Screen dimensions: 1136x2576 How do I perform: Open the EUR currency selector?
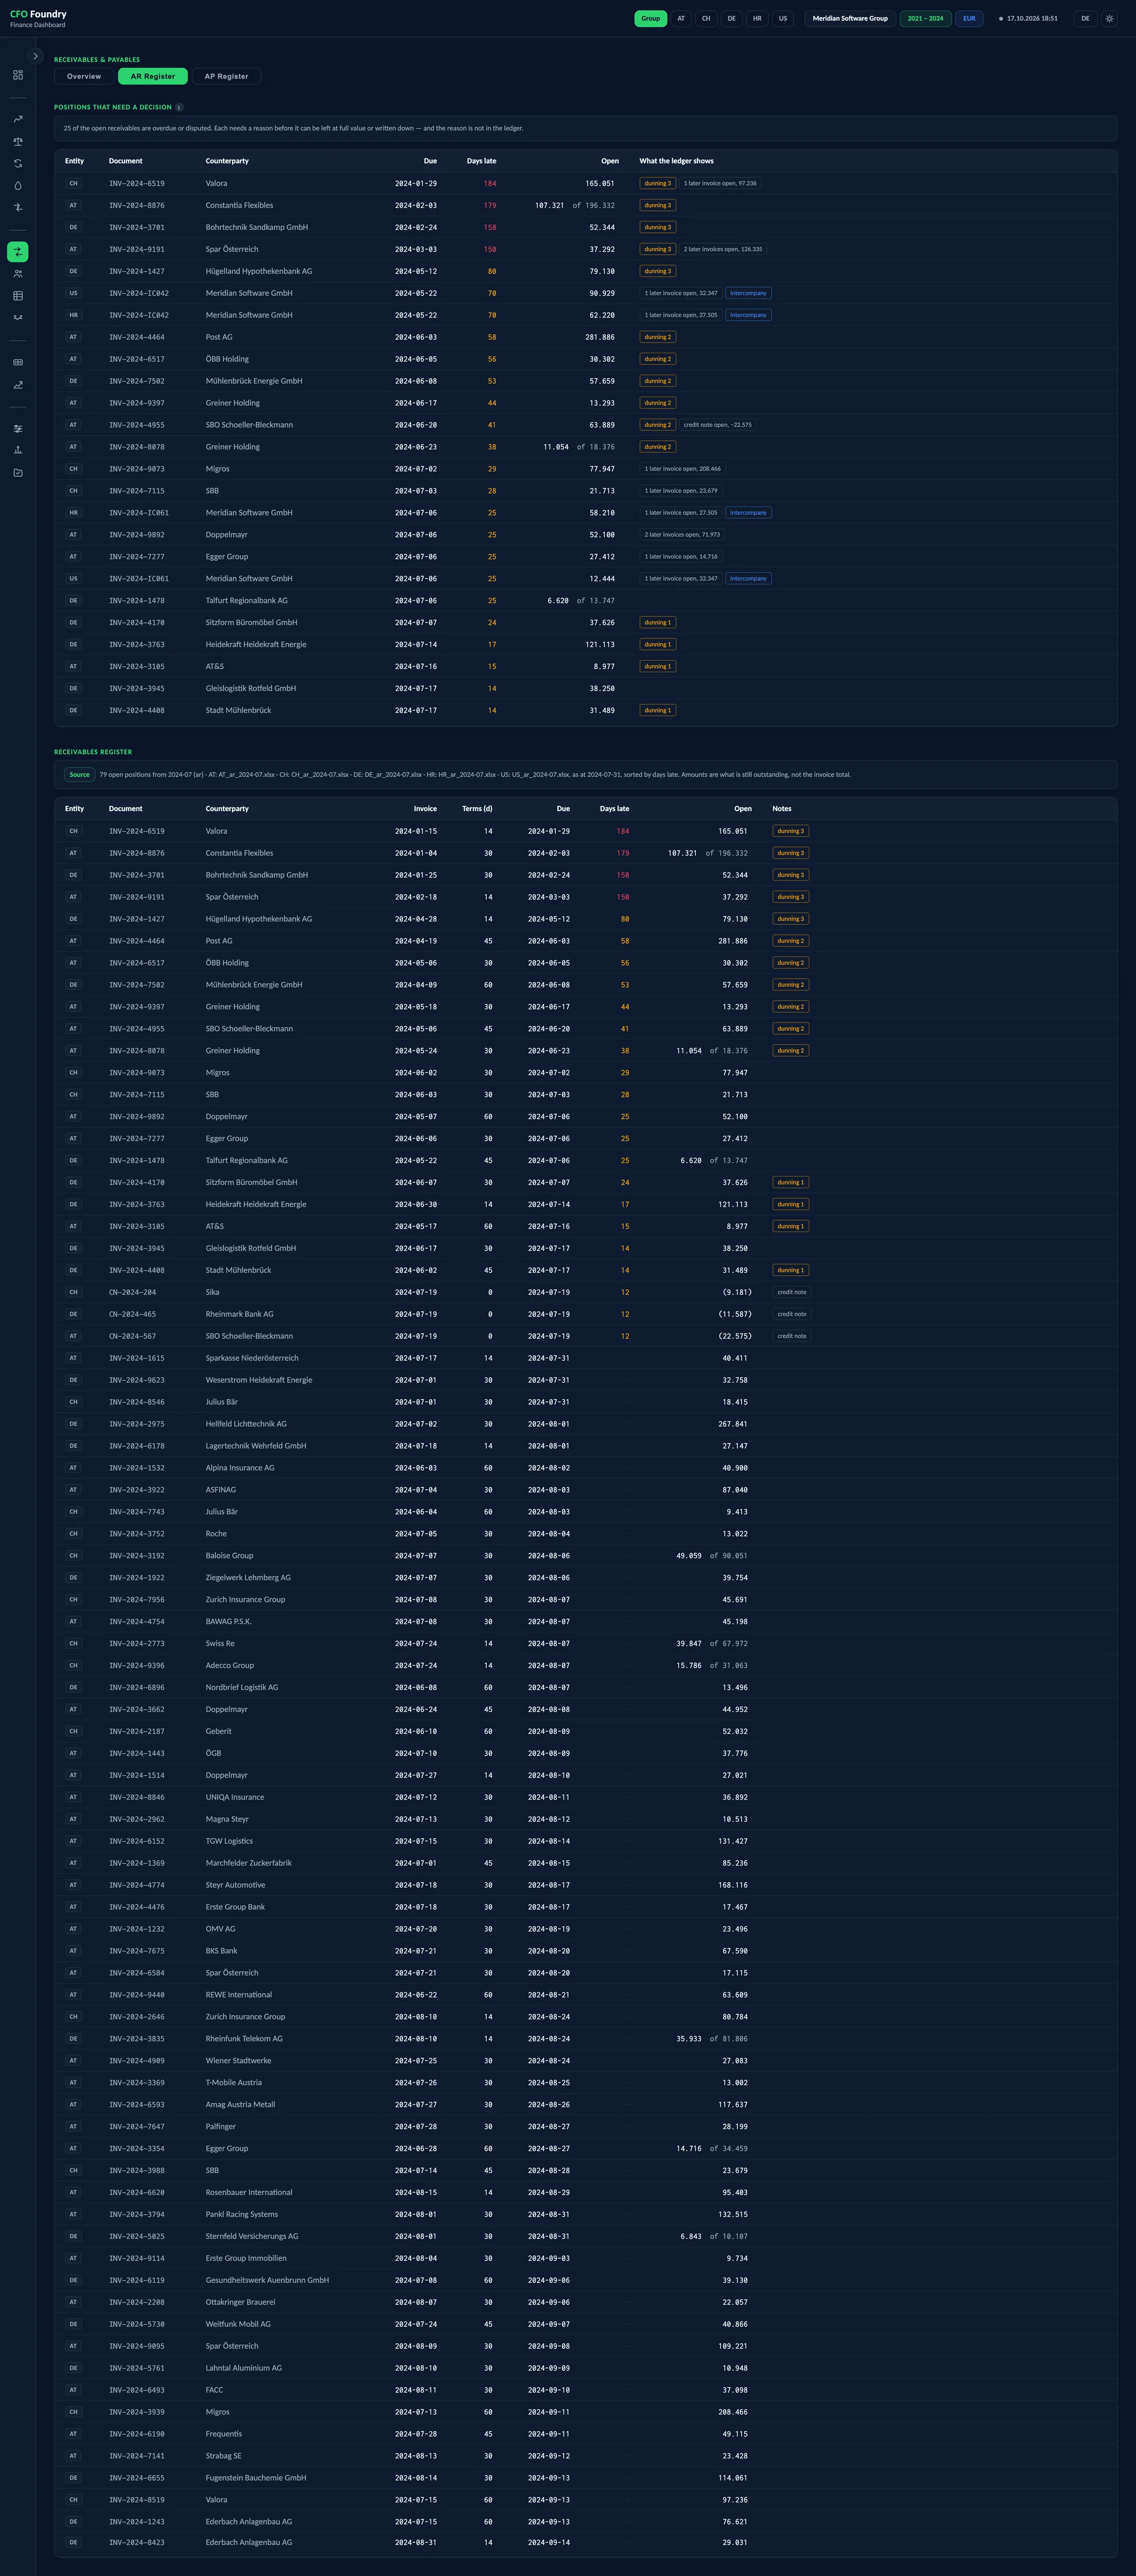pos(969,18)
